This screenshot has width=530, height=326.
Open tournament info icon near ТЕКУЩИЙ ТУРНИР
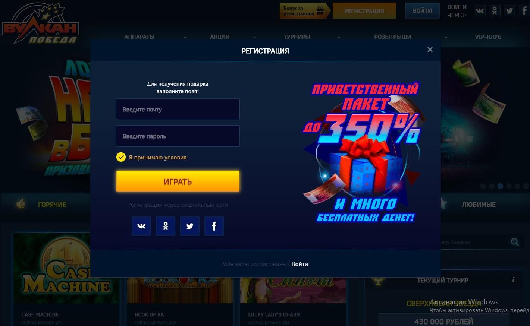[x=514, y=279]
